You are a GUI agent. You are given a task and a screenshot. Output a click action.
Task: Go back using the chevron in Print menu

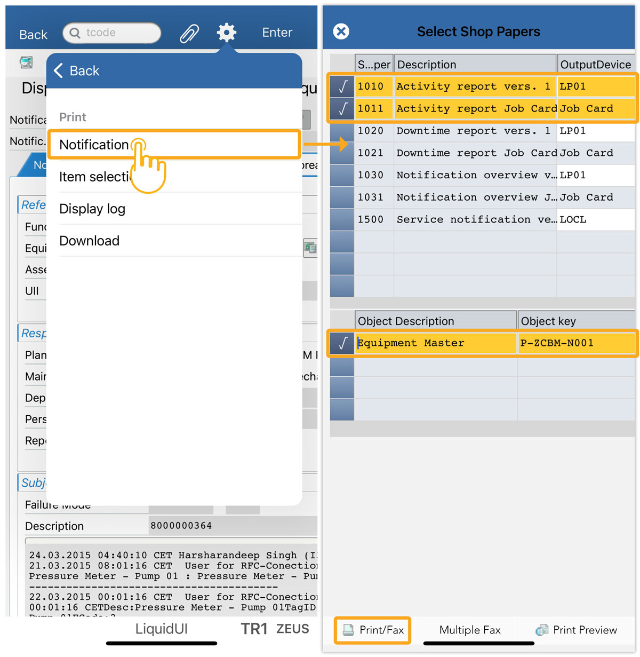point(59,71)
